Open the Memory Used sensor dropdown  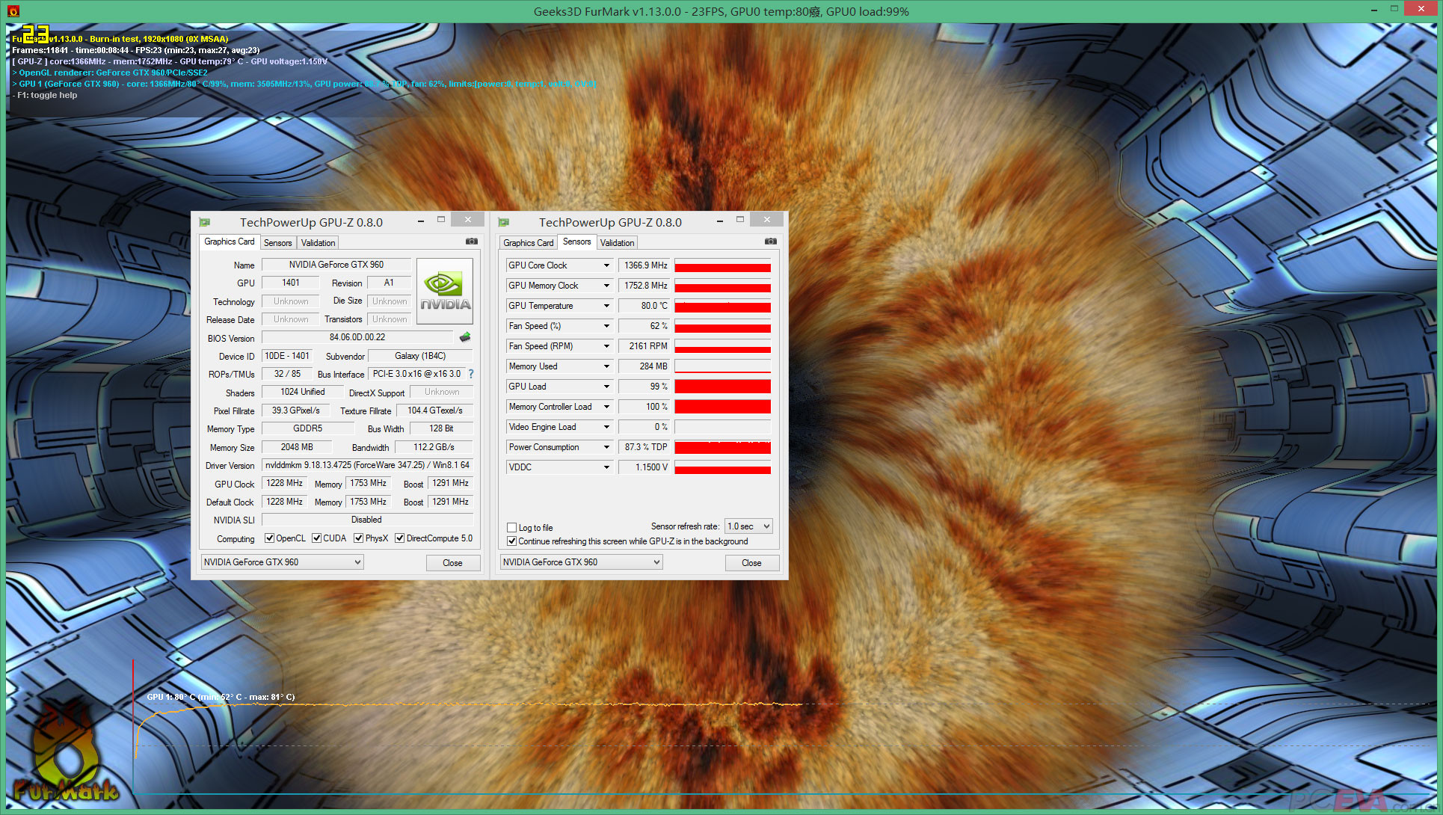(606, 366)
